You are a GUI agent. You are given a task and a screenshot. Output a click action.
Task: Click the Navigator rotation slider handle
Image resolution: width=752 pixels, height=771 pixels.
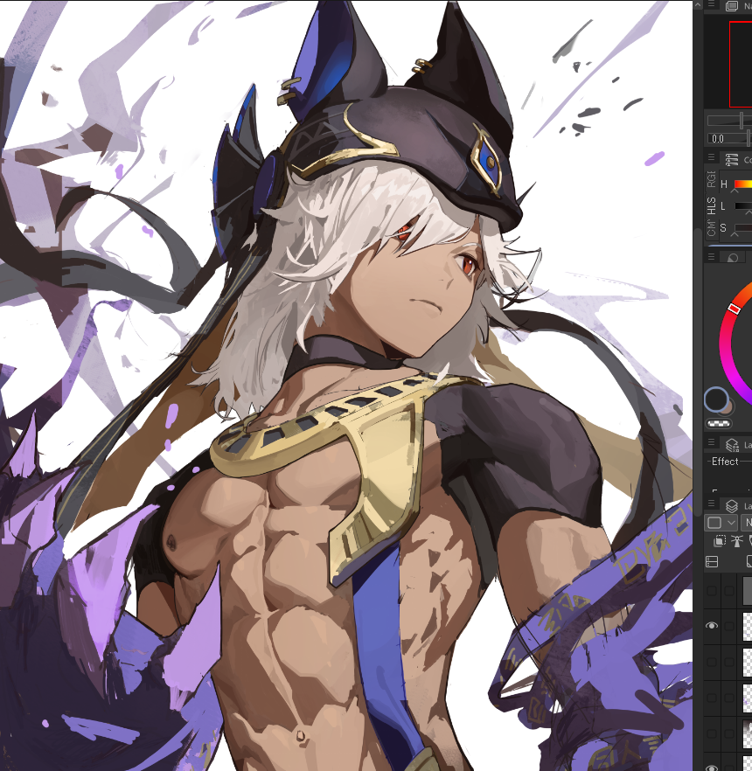(x=749, y=139)
